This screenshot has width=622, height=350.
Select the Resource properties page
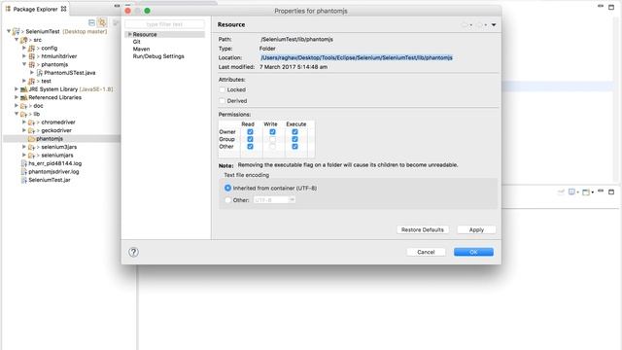(145, 35)
